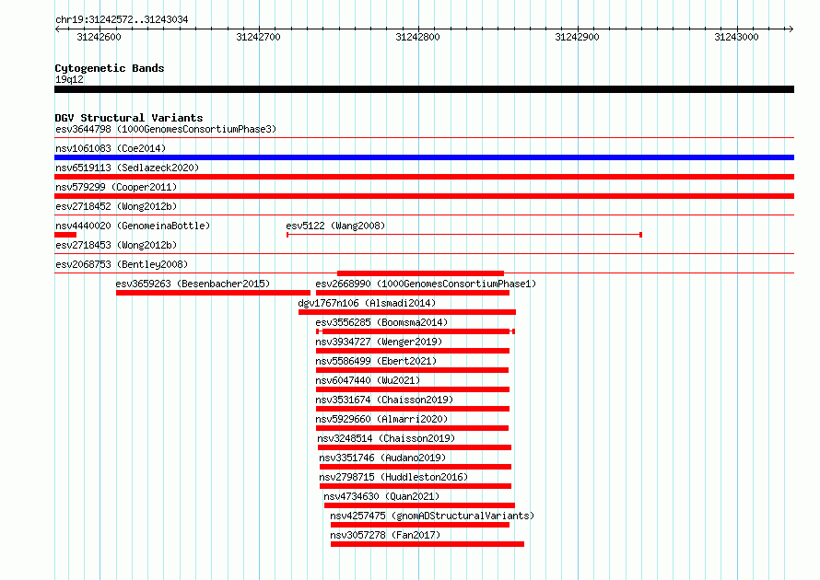
Task: Click ruler position 31243000
Action: click(736, 37)
